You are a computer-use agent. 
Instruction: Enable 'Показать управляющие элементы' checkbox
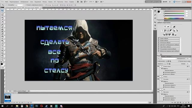point(26,5)
